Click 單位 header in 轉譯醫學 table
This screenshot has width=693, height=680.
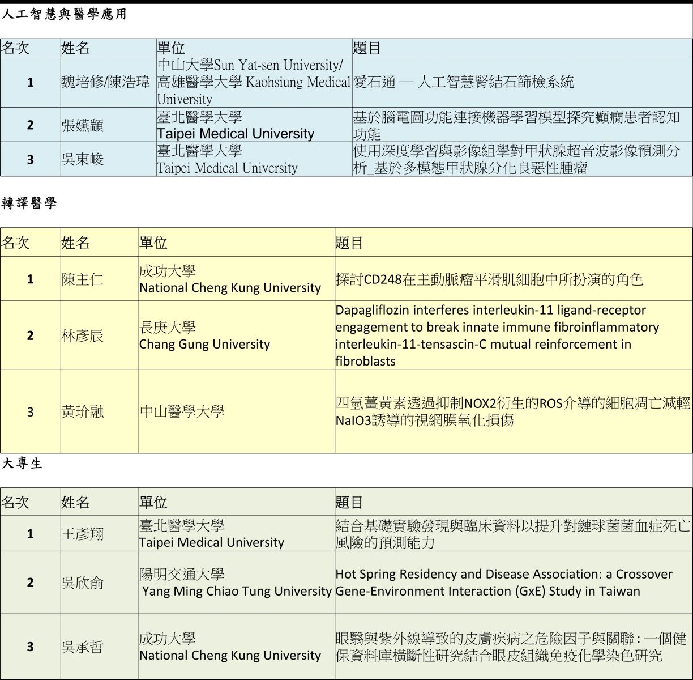[153, 243]
